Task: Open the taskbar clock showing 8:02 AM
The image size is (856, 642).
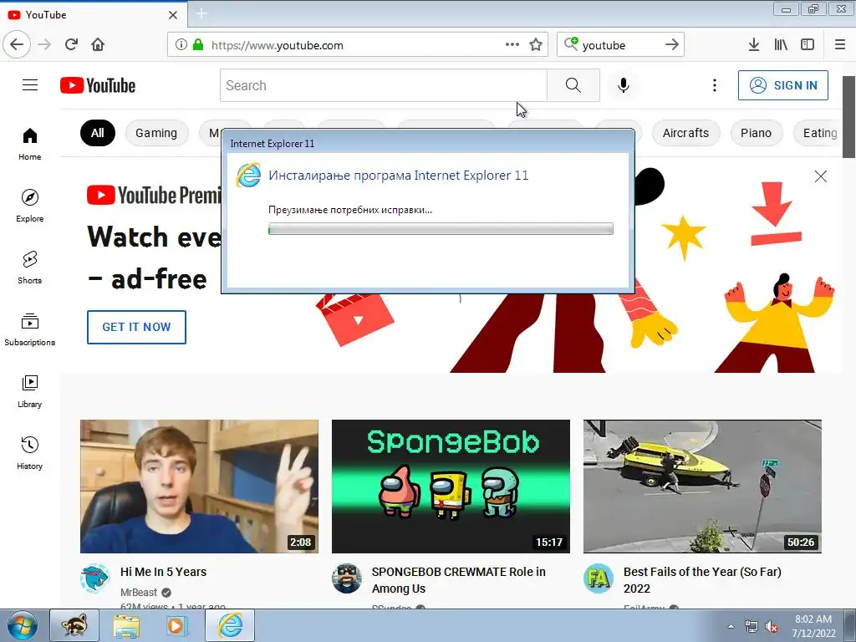Action: click(x=813, y=626)
